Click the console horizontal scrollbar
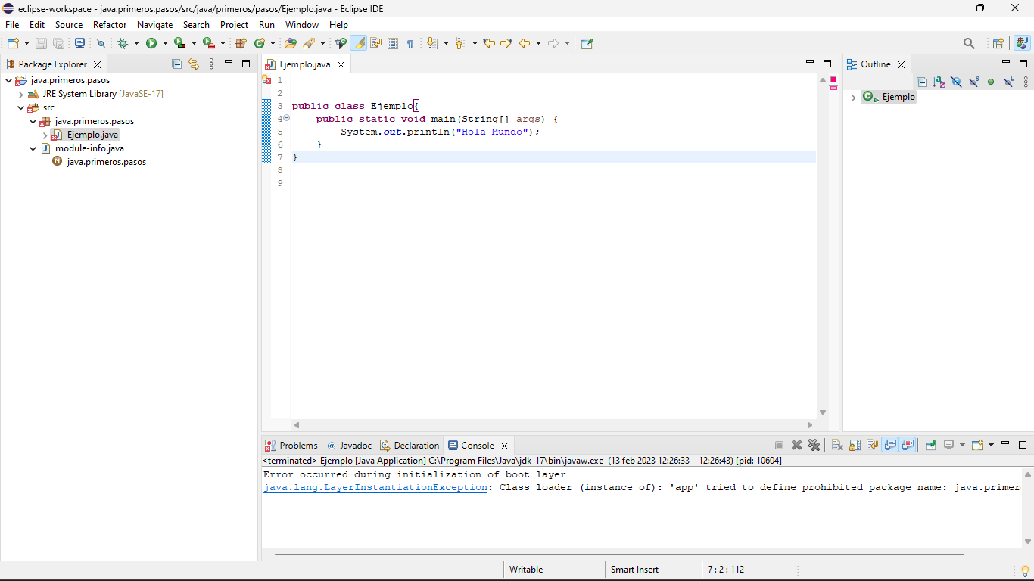 [x=619, y=555]
